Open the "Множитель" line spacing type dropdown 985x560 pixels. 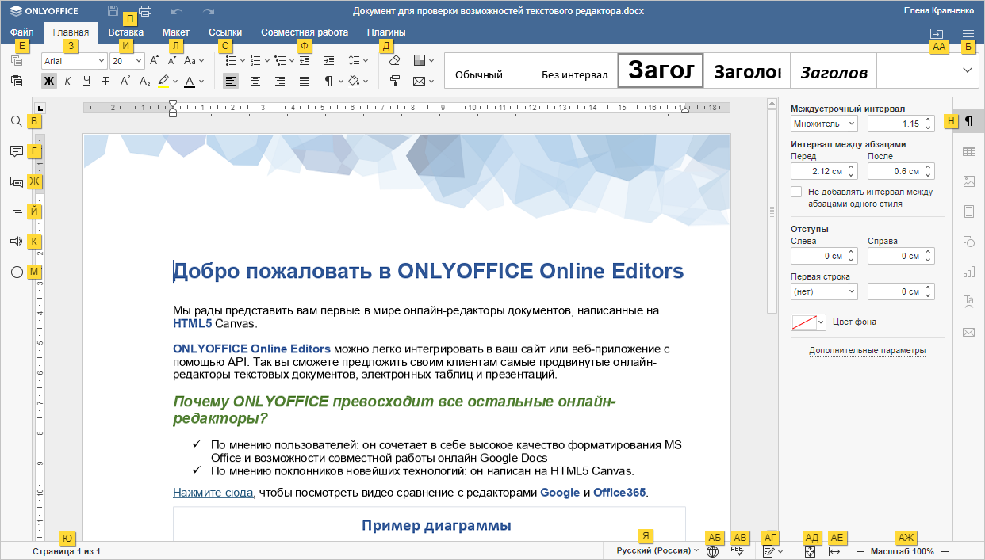pos(825,124)
